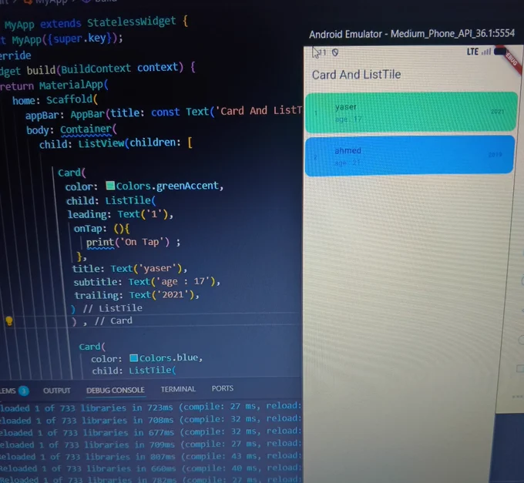Click the greenAccent color swatch in code
The width and height of the screenshot is (524, 483).
tap(110, 186)
